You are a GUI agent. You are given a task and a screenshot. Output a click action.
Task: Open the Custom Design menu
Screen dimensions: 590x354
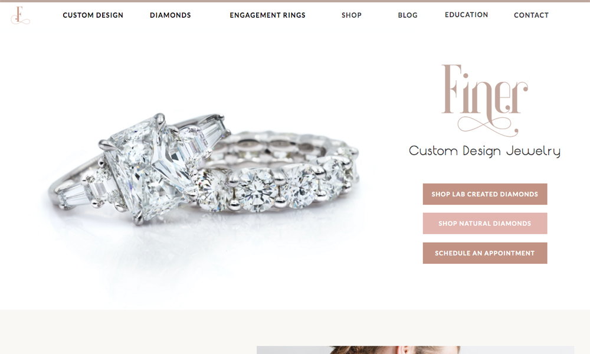pyautogui.click(x=93, y=15)
